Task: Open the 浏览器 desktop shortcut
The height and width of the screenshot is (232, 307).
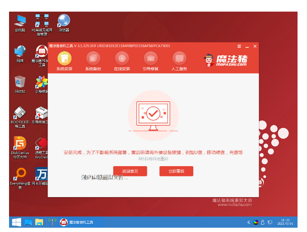Action: pos(64,21)
